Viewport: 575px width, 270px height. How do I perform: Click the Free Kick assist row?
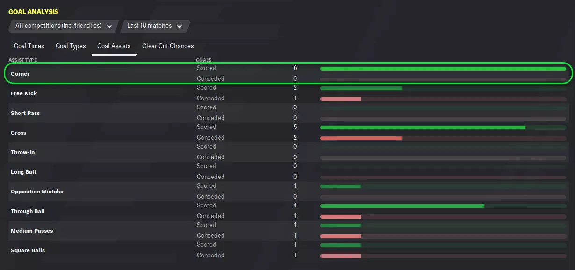pyautogui.click(x=24, y=93)
